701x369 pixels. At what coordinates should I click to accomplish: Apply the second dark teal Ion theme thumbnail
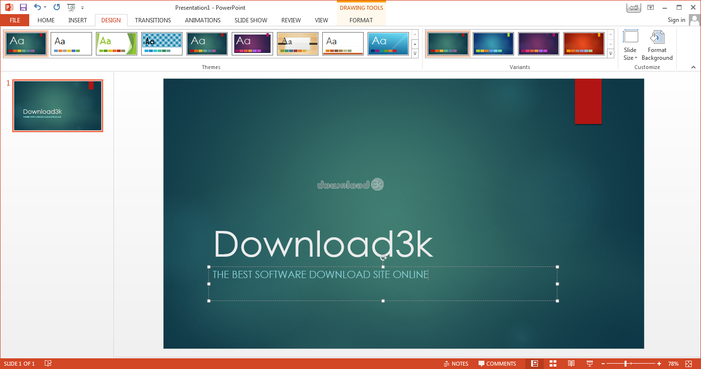point(207,44)
